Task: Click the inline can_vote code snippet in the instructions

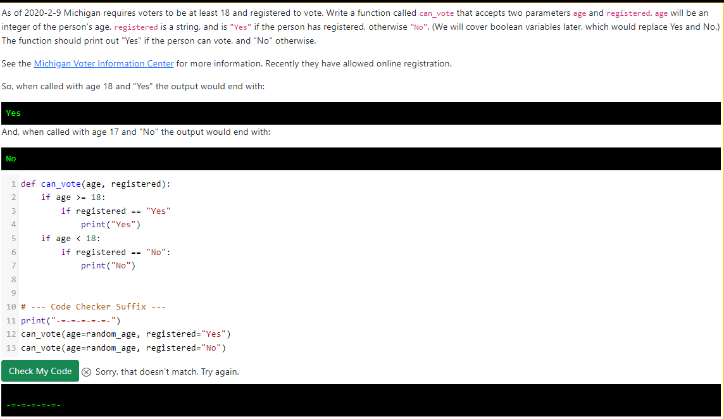Action: [436, 13]
